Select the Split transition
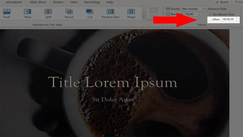Viewport: 243px width, 137px height. tap(48, 13)
